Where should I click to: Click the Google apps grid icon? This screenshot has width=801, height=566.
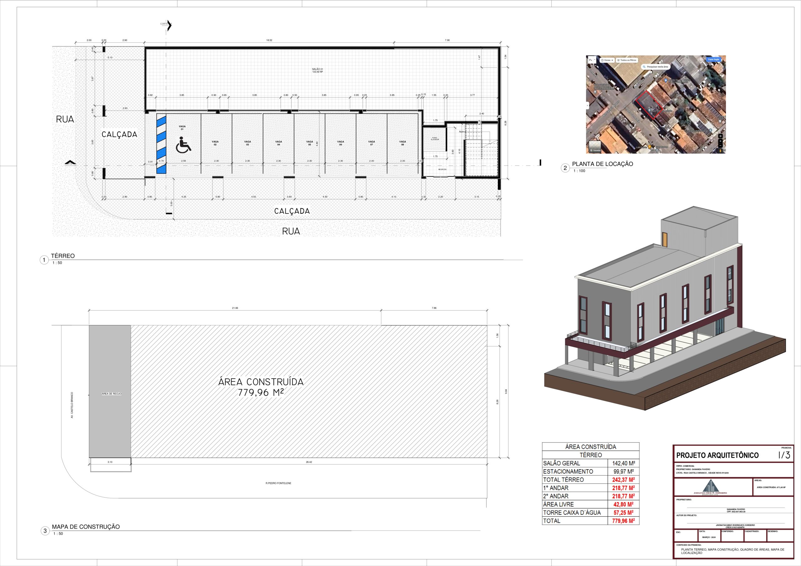[702, 60]
